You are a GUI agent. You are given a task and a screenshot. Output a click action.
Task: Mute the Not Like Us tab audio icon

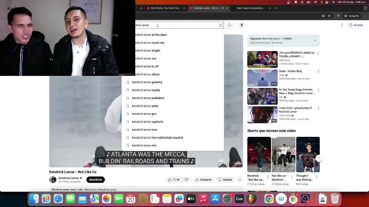pos(223,8)
